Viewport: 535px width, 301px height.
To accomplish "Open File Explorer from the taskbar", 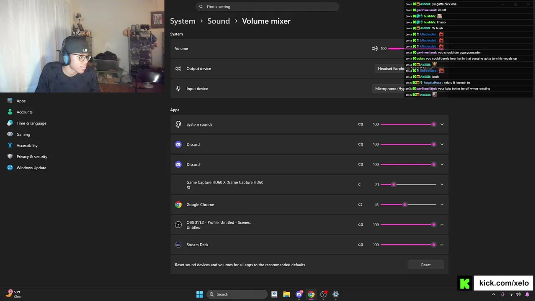I will (x=287, y=294).
